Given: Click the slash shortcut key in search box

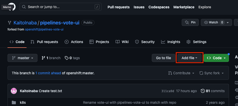Looking at the screenshot, I should [x=97, y=7].
